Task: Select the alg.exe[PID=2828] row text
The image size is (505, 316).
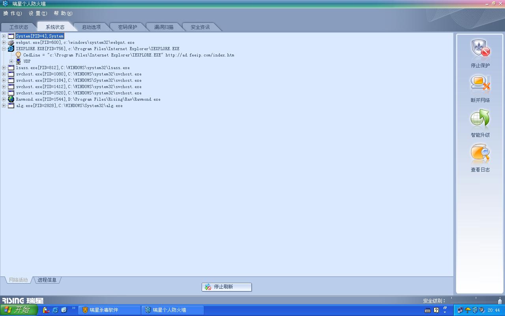Action: pos(69,105)
